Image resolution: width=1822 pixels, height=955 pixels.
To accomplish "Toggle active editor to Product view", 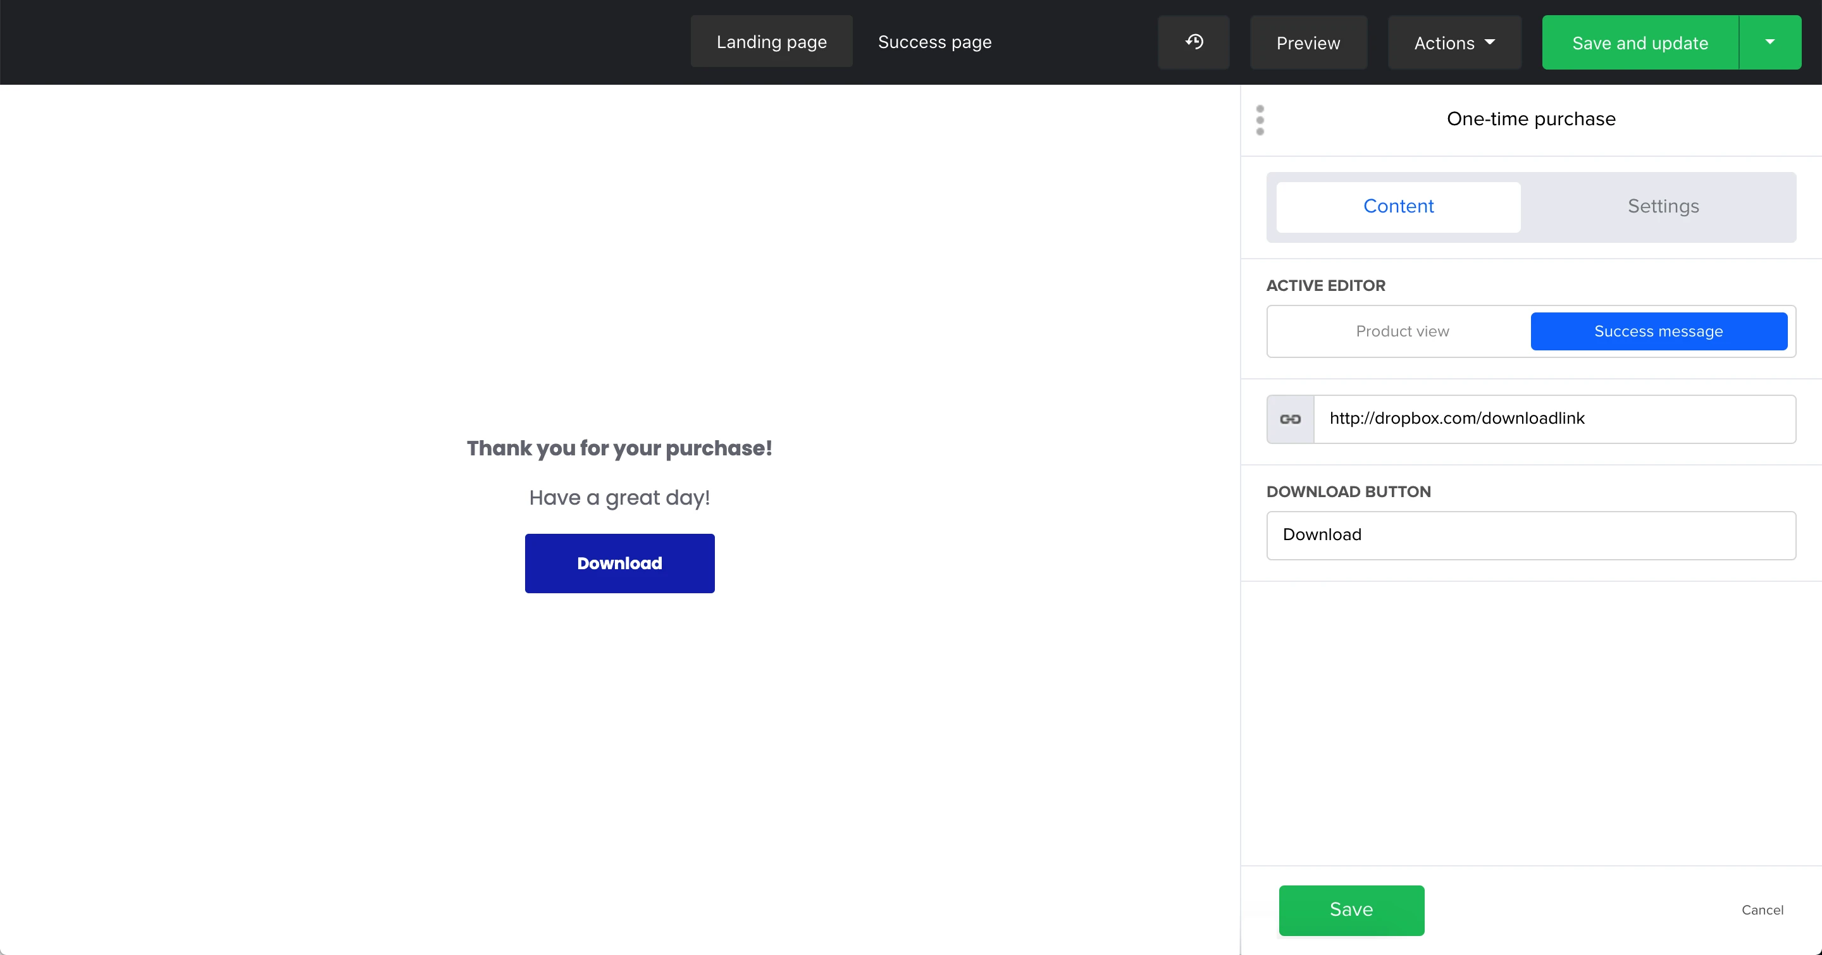I will (1402, 331).
